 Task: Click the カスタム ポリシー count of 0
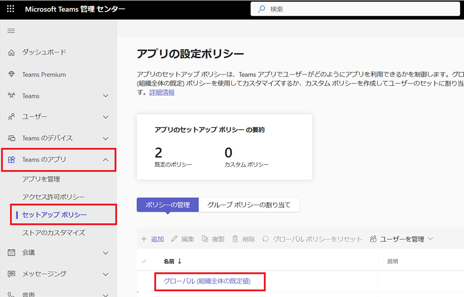[x=228, y=153]
